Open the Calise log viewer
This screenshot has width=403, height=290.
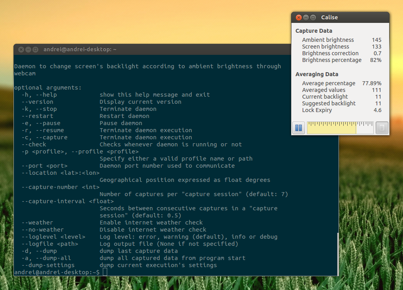coord(381,127)
